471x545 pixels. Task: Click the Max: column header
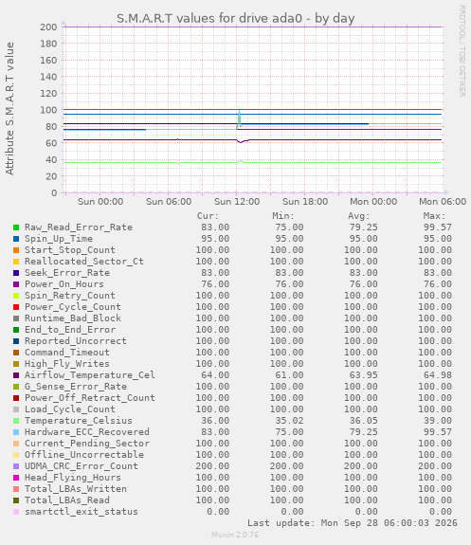[x=434, y=216]
